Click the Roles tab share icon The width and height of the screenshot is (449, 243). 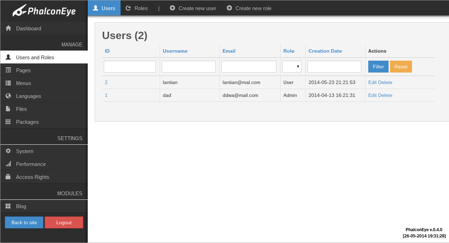[128, 8]
